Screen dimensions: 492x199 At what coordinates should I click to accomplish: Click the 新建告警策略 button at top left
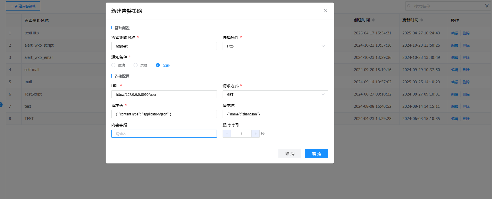[x=23, y=6]
